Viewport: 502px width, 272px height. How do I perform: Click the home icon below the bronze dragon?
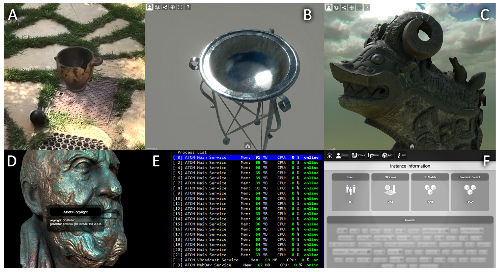click(412, 146)
